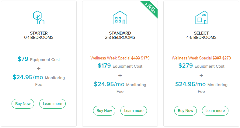Click the Starter plan tree and house icon
This screenshot has width=240, height=128.
tap(39, 18)
